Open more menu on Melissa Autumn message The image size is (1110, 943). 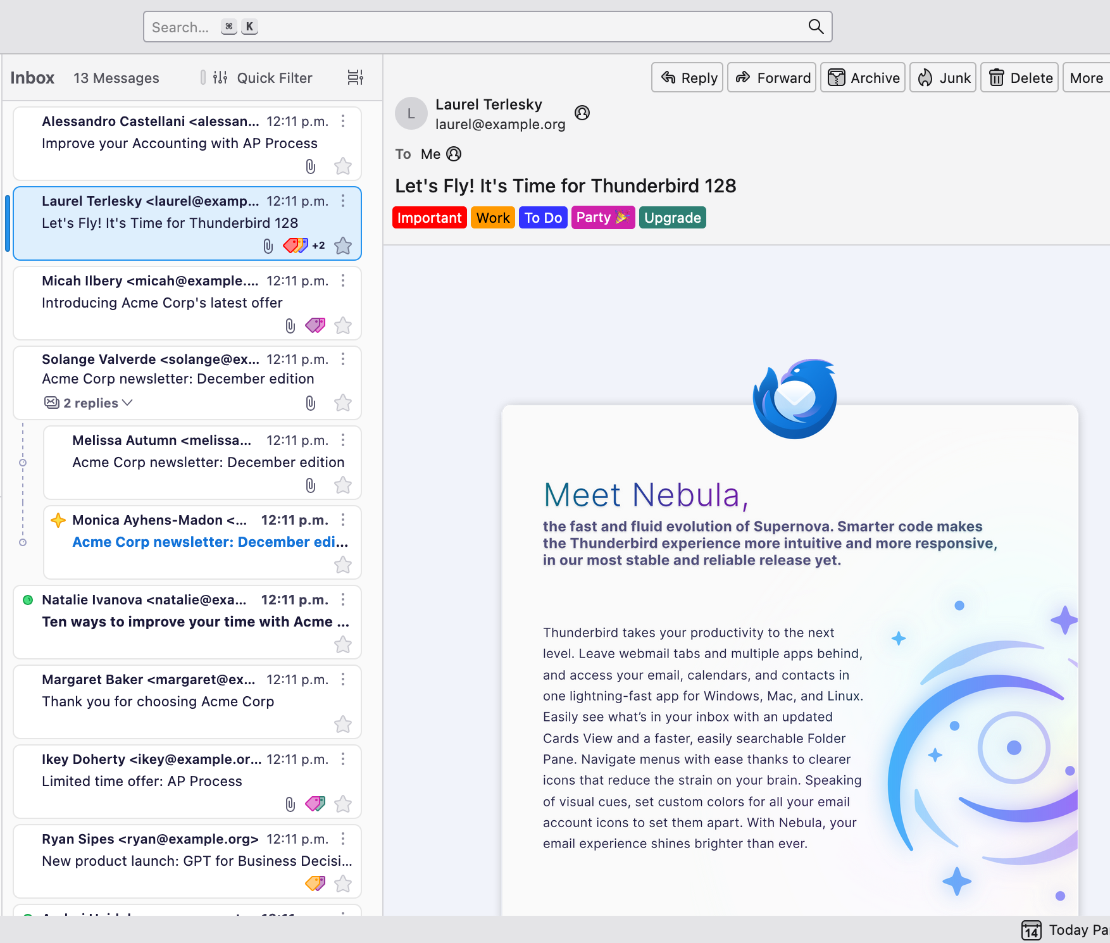[x=343, y=440]
